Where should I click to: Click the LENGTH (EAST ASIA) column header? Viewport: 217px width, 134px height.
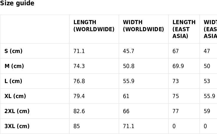[x=184, y=29]
